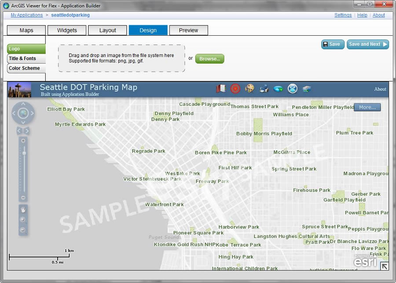Open Settings link
The height and width of the screenshot is (283, 396).
(x=343, y=15)
